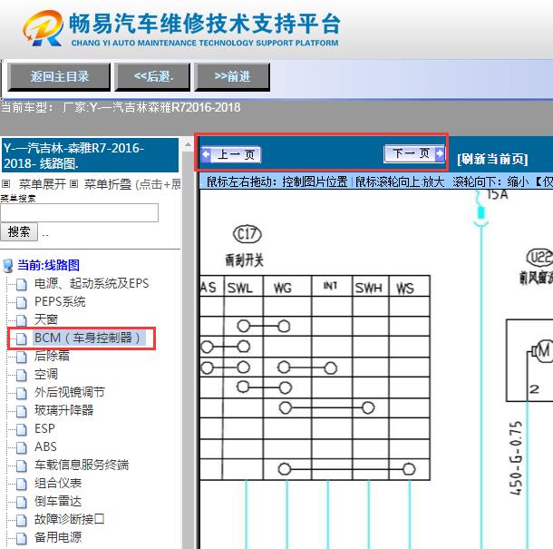Open ABS tree item
The width and height of the screenshot is (553, 549).
pyautogui.click(x=45, y=446)
